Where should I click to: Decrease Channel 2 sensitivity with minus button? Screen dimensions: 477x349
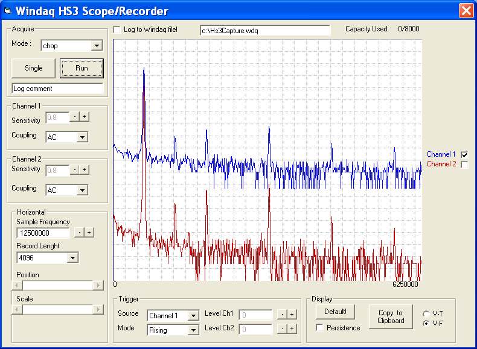point(74,169)
